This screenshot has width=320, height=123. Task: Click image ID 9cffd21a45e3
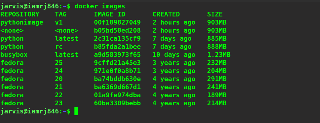coord(117,63)
